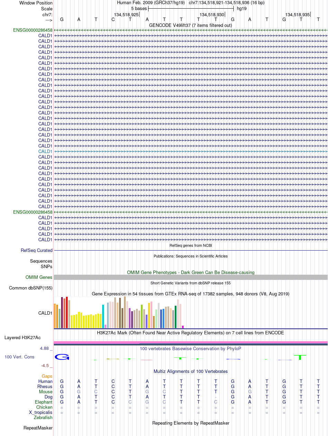
Task: Click the chr7:134,518,921-134,518,936 (16 bp) position text
Action: [x=226, y=3]
